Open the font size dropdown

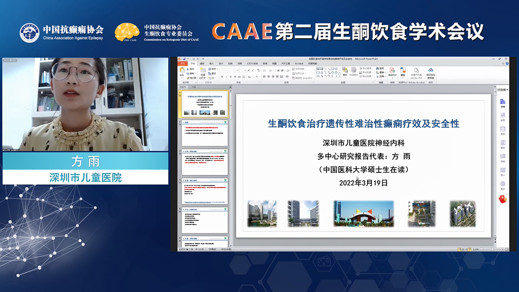pos(245,71)
